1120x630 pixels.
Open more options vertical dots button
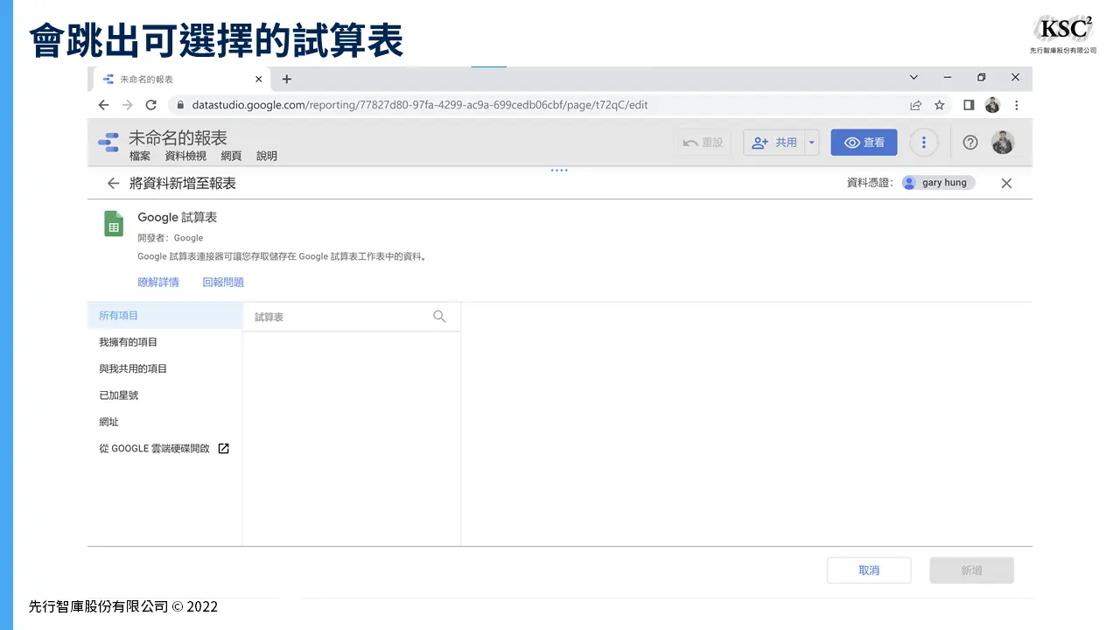point(924,143)
